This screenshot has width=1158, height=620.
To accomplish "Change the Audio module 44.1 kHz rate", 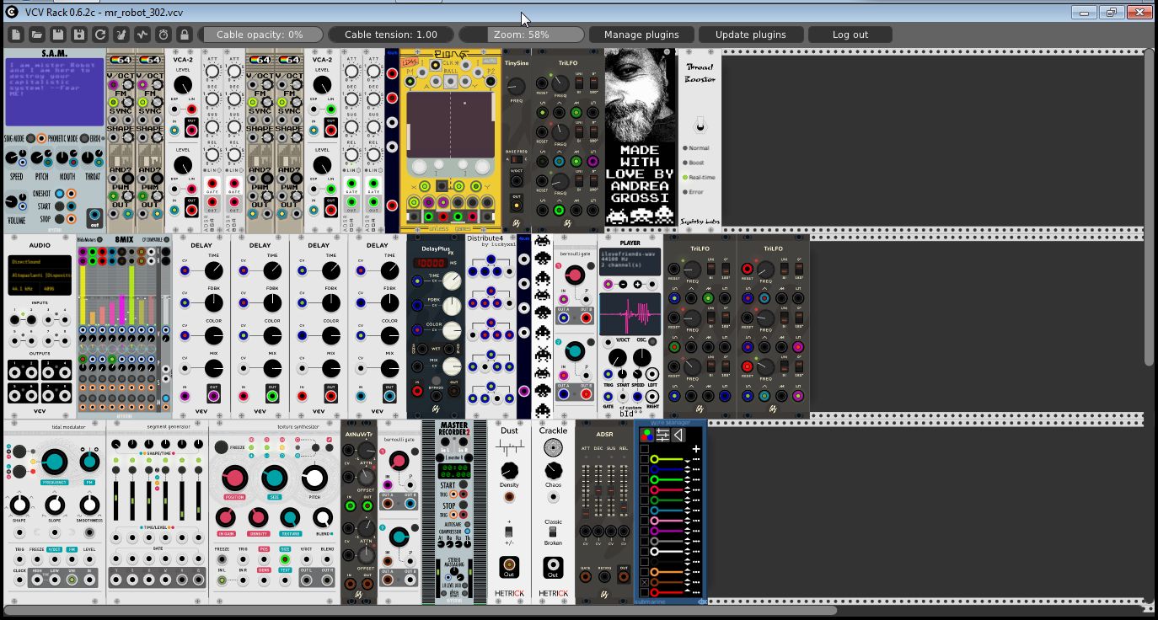I will (24, 287).
